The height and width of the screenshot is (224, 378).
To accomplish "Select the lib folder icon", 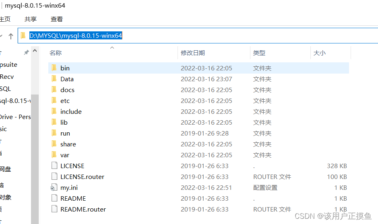I will (x=54, y=122).
